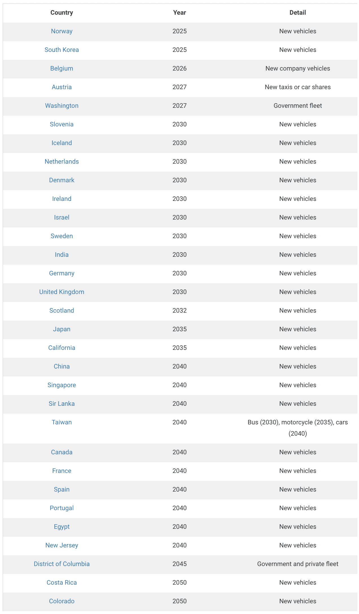Click the Detail column header
The image size is (359, 614).
tap(298, 13)
